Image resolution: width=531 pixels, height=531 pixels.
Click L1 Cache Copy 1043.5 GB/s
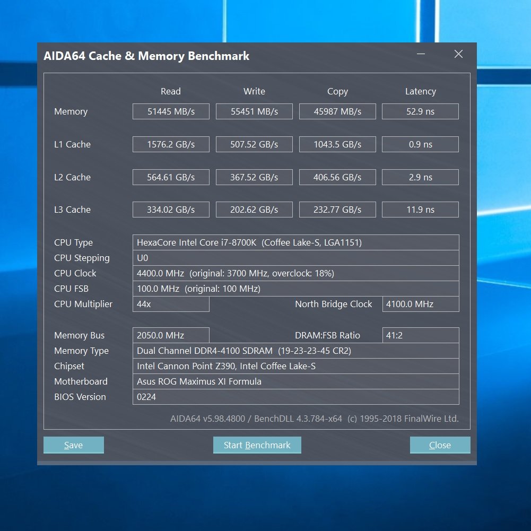(x=337, y=144)
